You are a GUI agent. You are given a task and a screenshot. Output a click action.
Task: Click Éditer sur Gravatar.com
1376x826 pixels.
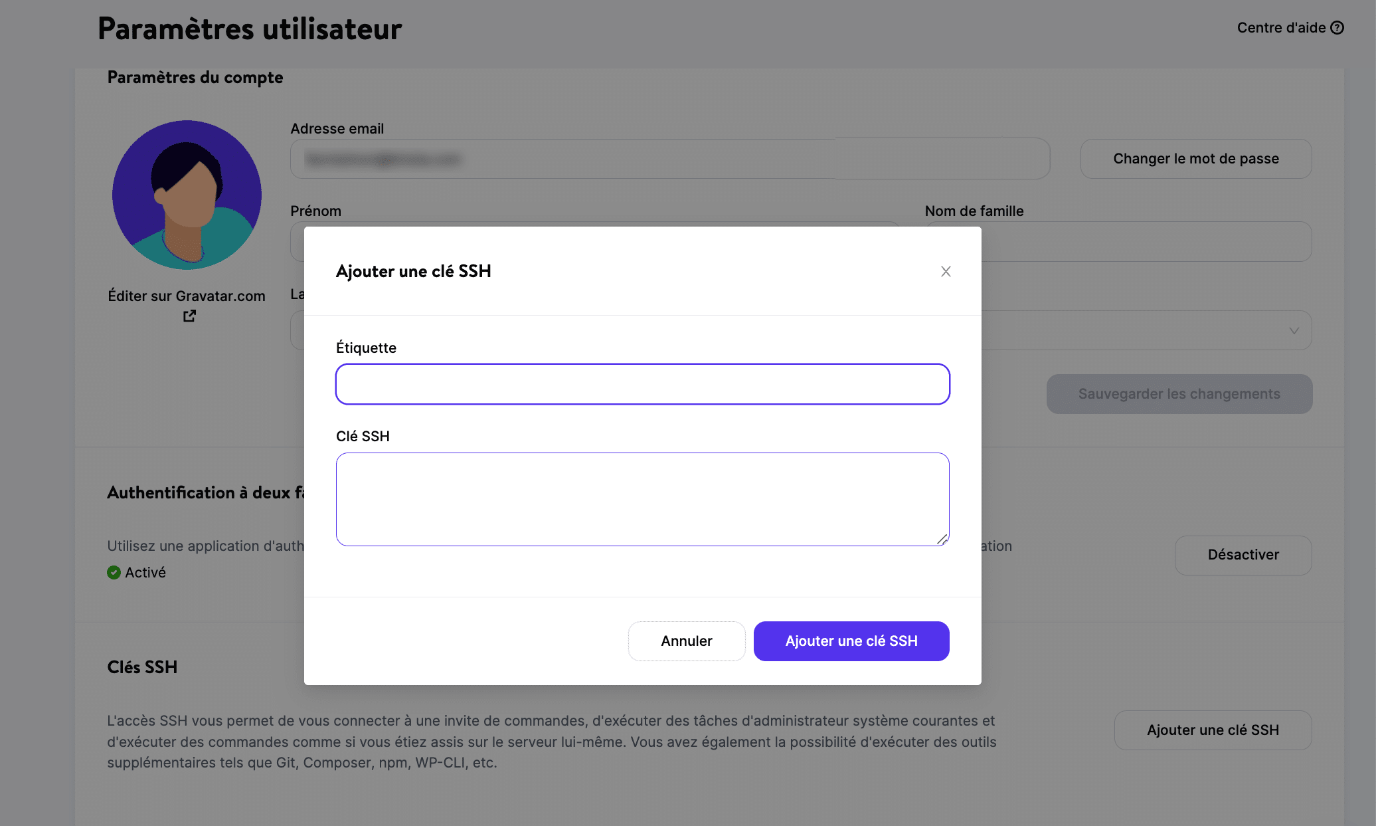tap(187, 296)
